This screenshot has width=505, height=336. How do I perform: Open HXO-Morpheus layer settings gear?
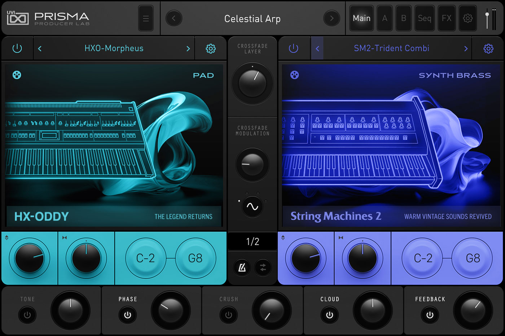point(211,48)
